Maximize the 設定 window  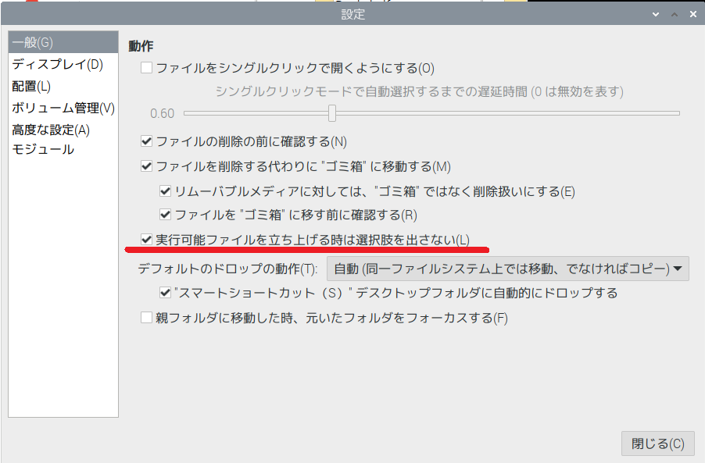675,14
